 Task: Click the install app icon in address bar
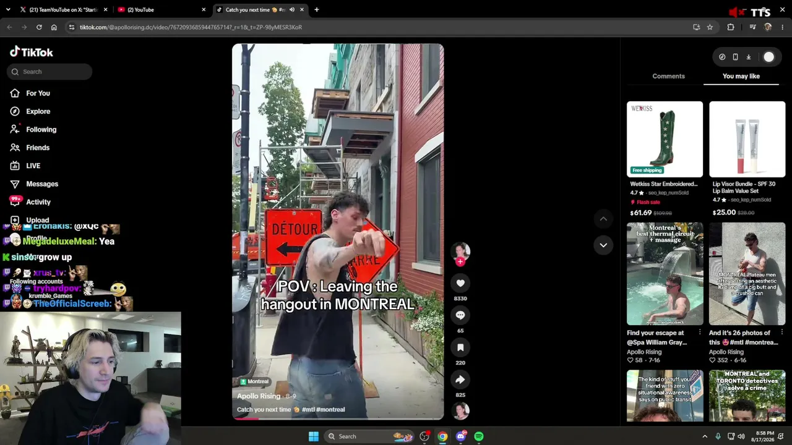point(697,27)
